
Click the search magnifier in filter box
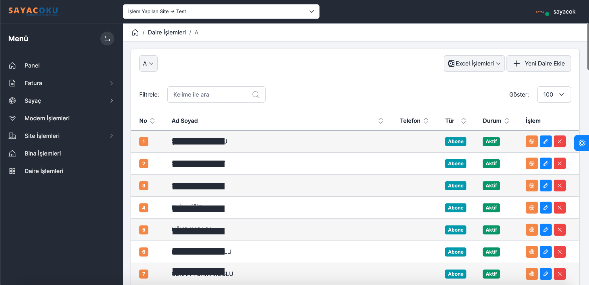click(256, 94)
